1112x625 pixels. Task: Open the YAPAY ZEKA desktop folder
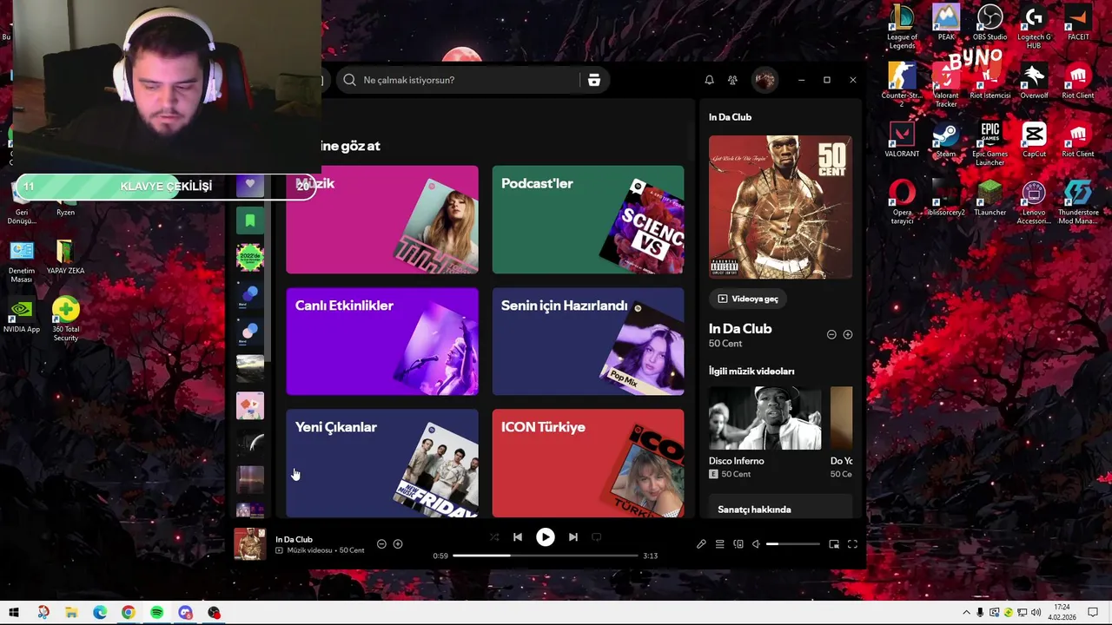(66, 256)
